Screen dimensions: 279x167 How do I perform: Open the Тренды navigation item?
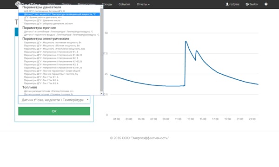(x=107, y=4)
